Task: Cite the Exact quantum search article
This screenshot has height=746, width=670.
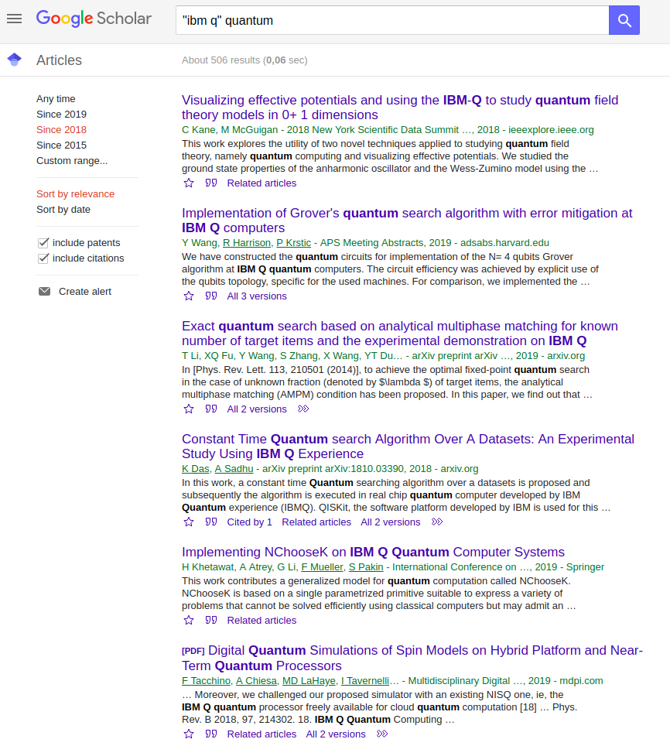Action: click(211, 409)
